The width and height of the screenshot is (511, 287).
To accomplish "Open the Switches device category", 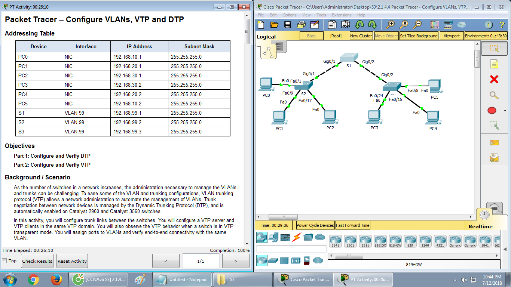I will (273, 260).
